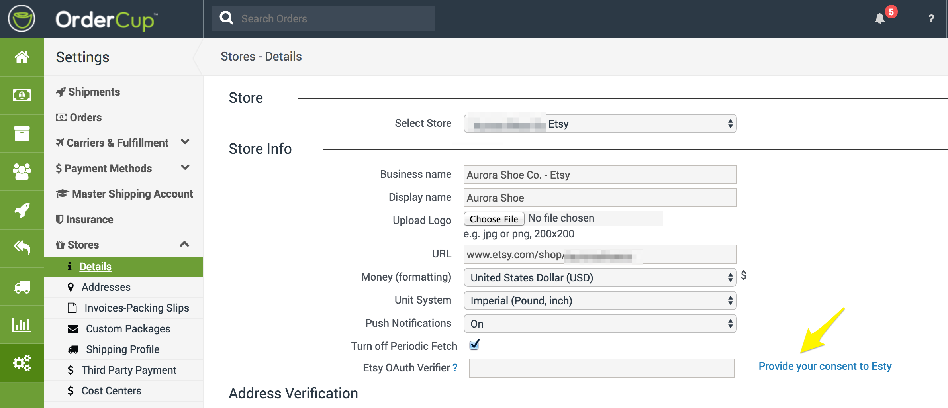The height and width of the screenshot is (408, 948).
Task: Open Custom Packages submenu item
Action: click(123, 328)
